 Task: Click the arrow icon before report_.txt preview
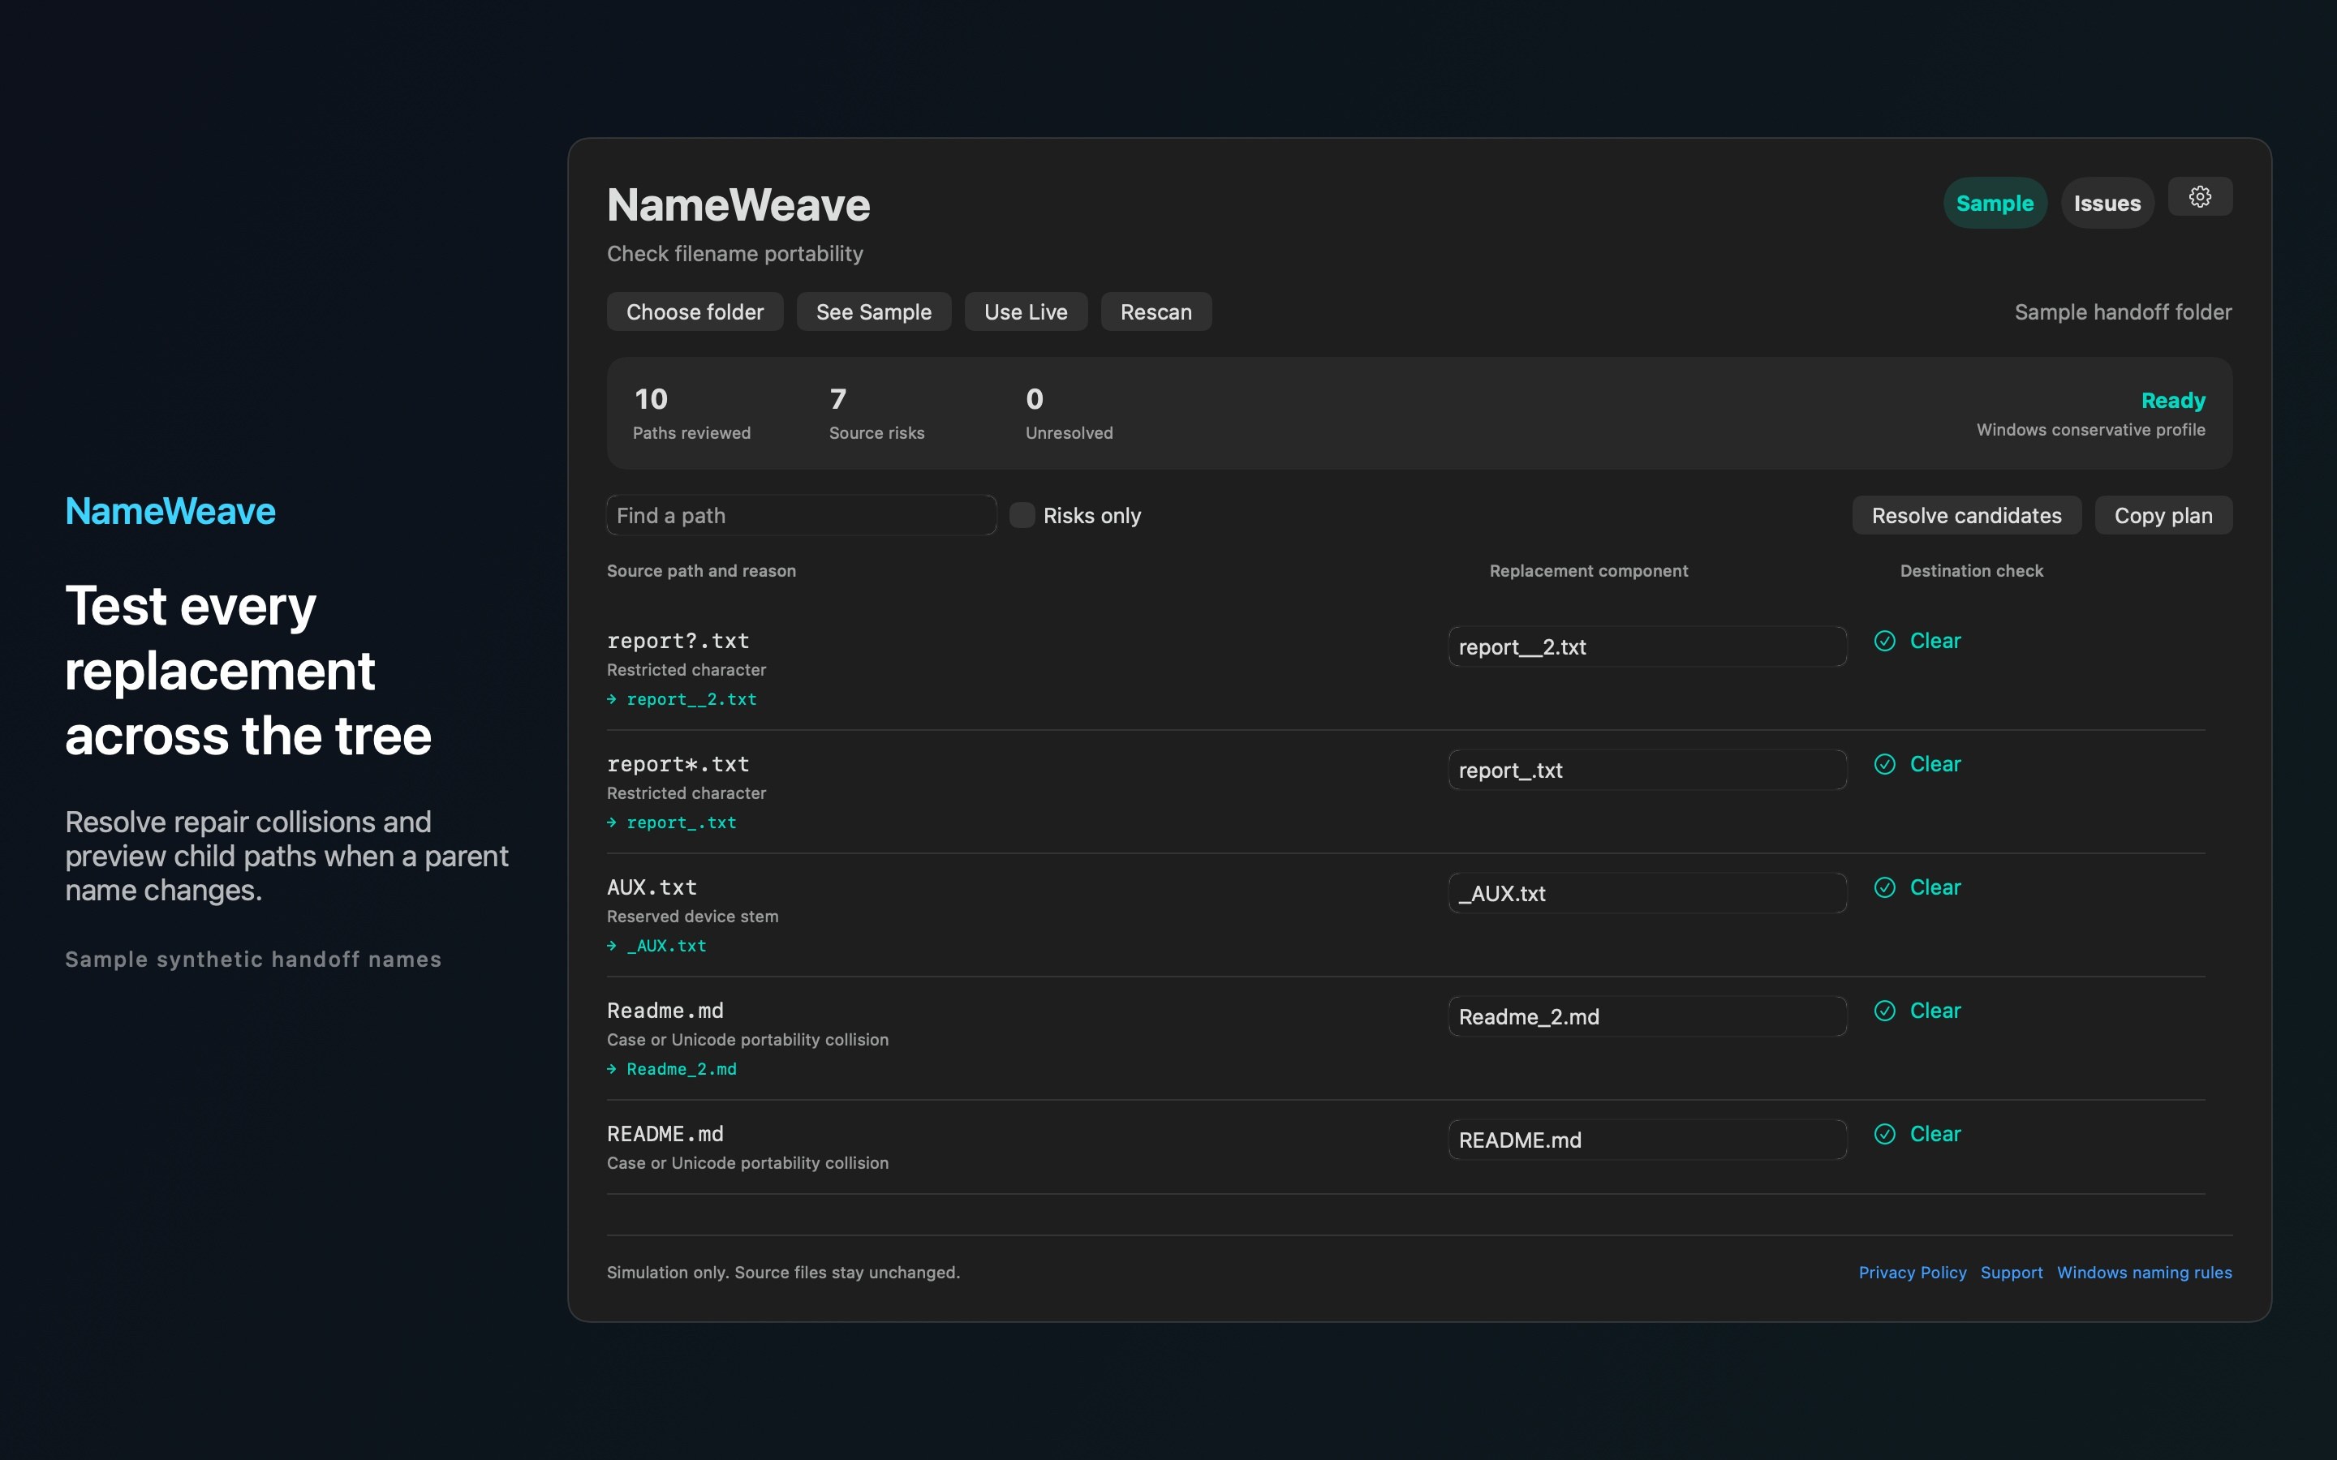611,822
